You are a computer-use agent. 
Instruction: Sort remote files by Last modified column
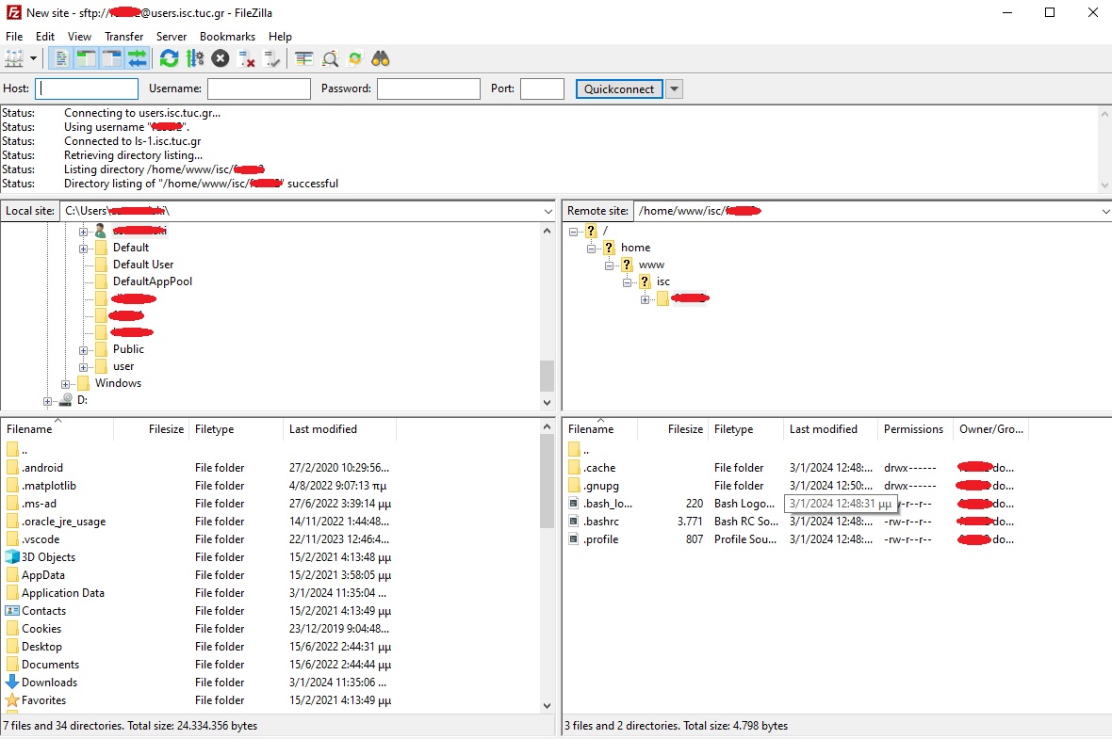[x=824, y=429]
